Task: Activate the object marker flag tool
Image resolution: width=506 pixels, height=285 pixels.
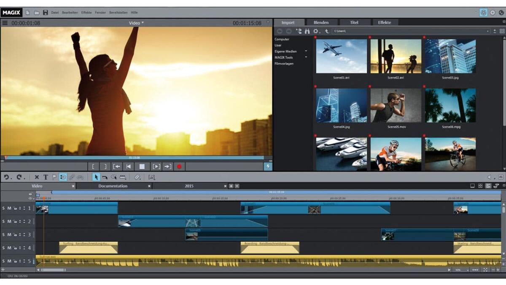Action: 54,177
